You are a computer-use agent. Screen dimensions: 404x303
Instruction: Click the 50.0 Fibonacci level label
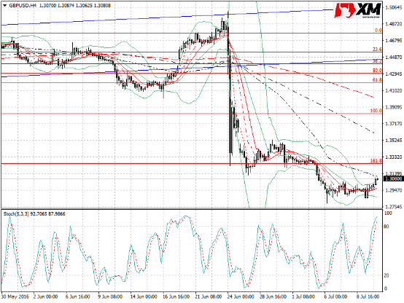pos(377,70)
